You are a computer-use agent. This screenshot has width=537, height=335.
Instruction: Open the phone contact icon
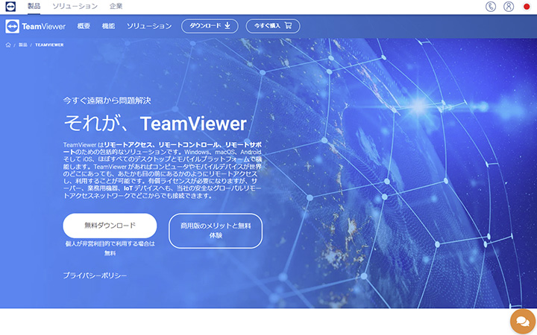(491, 7)
